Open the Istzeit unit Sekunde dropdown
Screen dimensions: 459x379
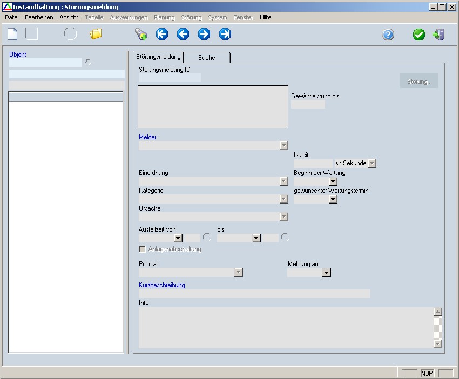point(372,163)
